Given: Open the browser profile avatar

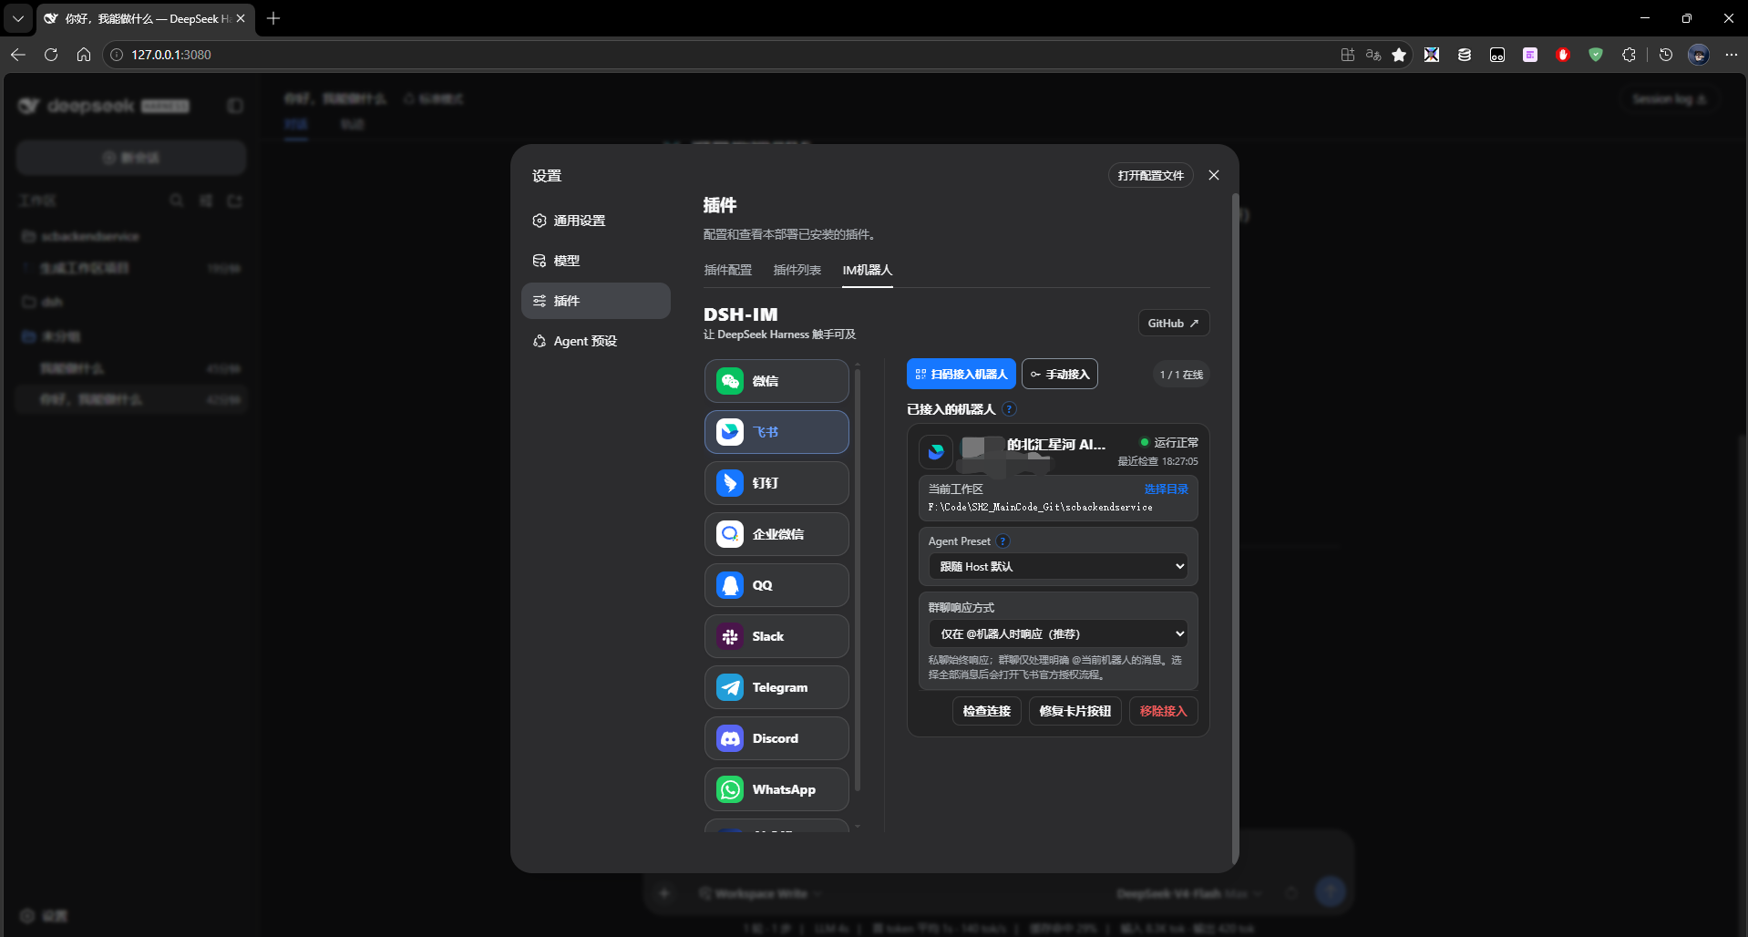Looking at the screenshot, I should 1699,55.
